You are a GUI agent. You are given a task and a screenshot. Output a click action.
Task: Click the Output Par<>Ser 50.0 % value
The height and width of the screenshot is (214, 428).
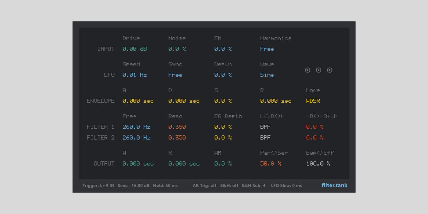(271, 164)
